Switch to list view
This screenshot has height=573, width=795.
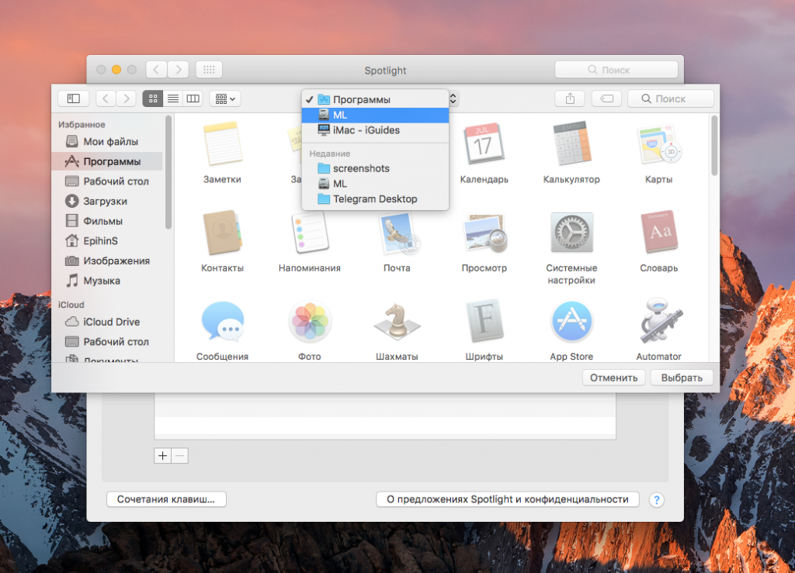coord(173,98)
